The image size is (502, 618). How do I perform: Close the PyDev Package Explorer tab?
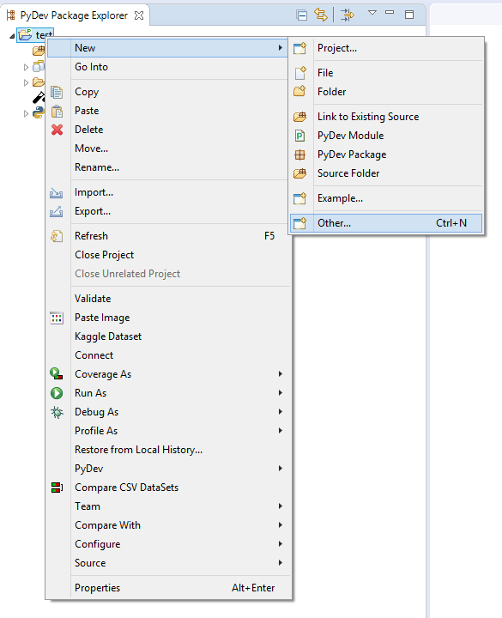(139, 15)
